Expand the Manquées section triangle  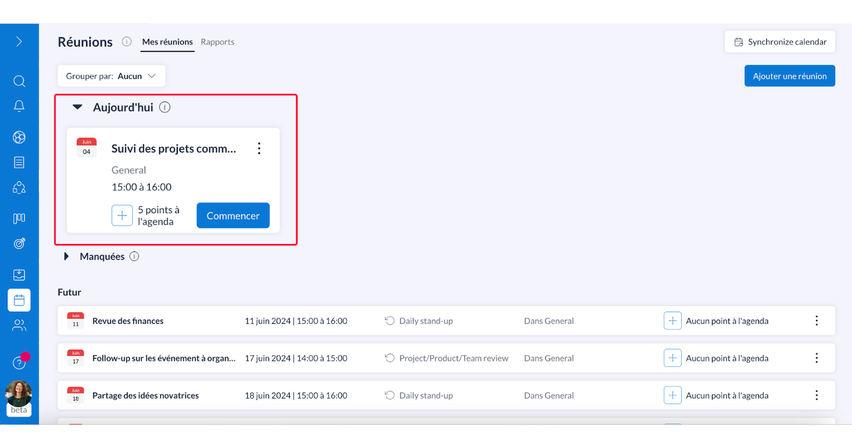67,256
